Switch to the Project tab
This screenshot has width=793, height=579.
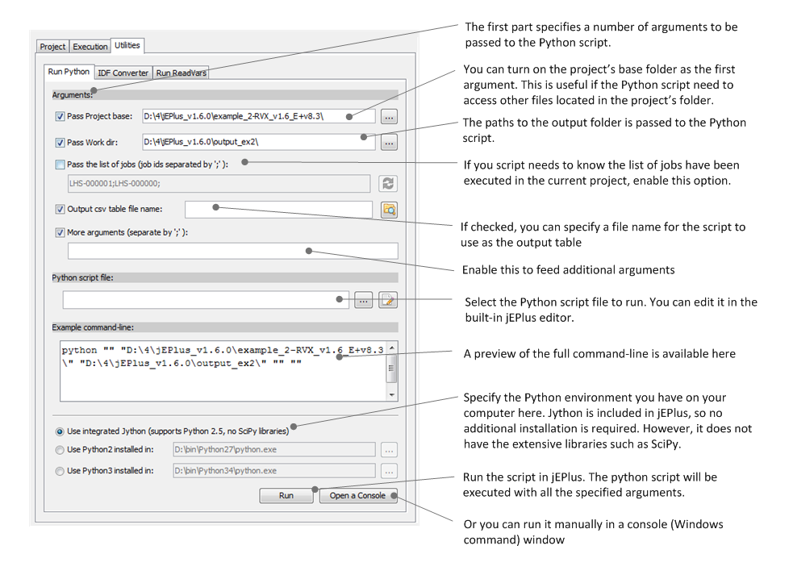(52, 47)
